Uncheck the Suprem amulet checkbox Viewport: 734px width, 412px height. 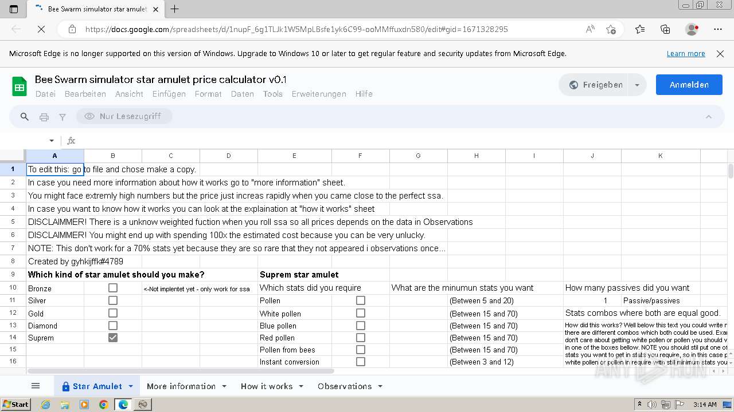[x=113, y=338]
